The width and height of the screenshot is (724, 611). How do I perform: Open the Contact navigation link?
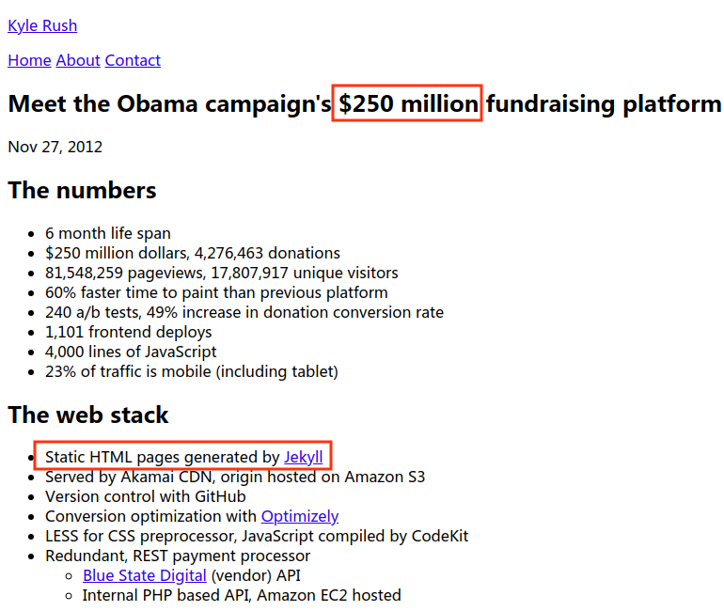[133, 60]
